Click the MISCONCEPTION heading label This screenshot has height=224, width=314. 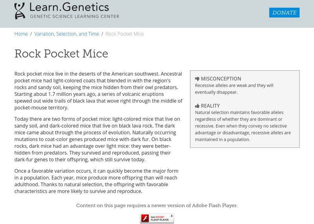[221, 79]
